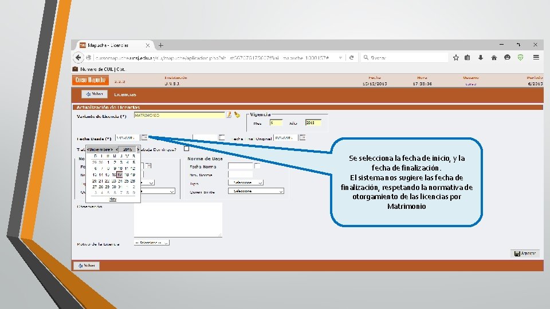Go to next year in calendar popup
Image resolution: width=550 pixels, height=309 pixels.
coord(138,149)
